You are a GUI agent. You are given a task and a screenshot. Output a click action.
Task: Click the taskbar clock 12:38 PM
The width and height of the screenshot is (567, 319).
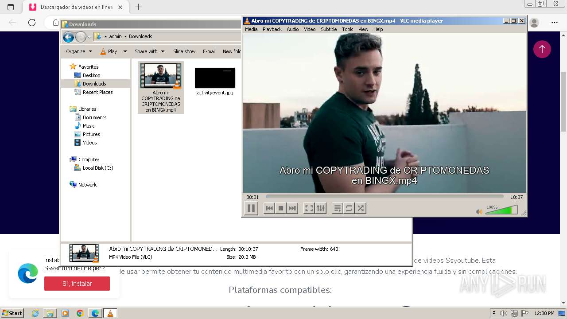[x=544, y=313]
